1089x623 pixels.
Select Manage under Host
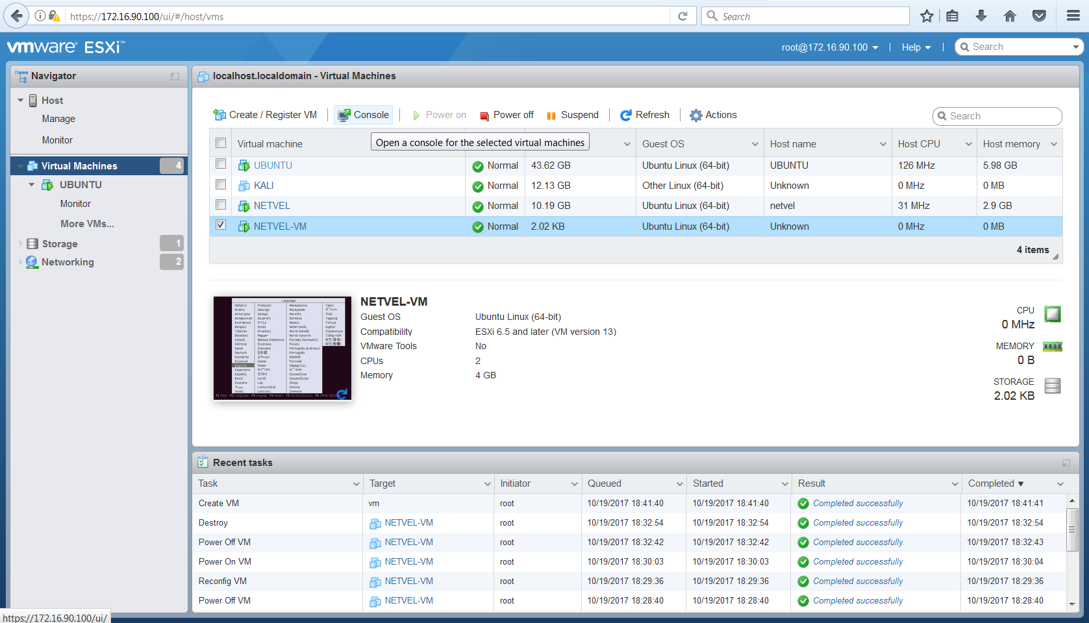coord(58,119)
